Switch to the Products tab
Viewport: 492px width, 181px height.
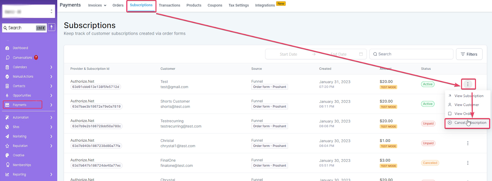[194, 5]
